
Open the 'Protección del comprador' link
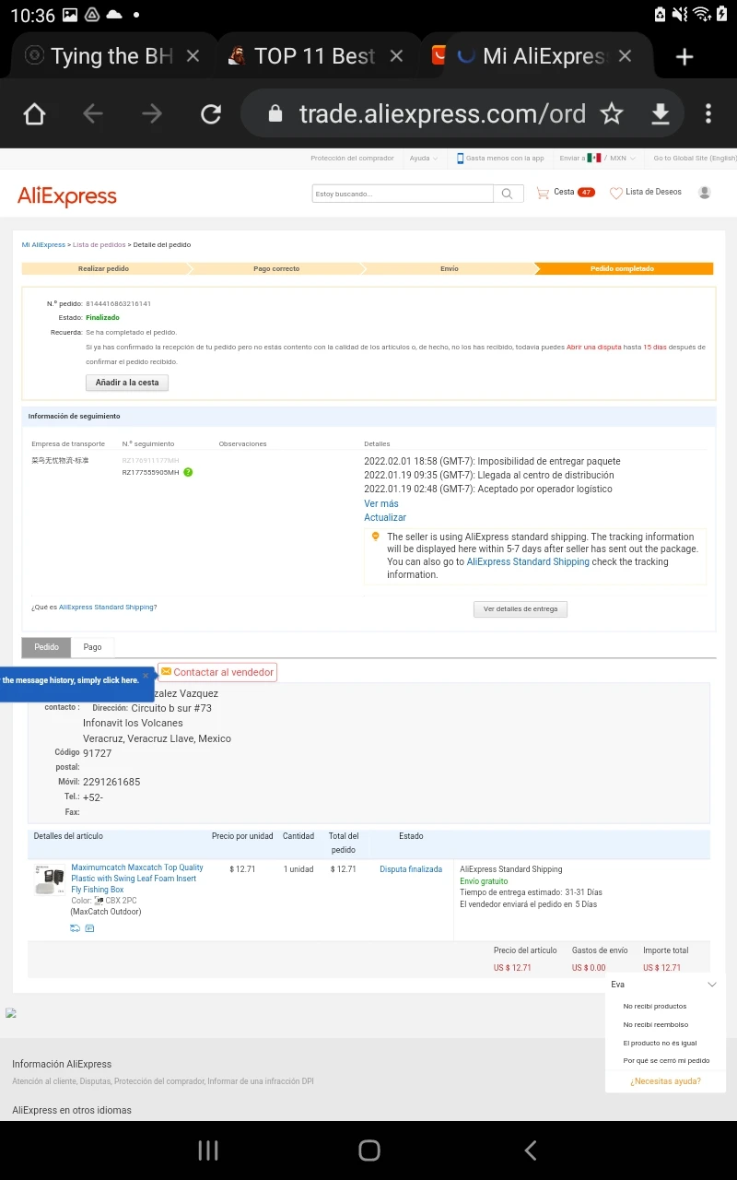point(352,159)
